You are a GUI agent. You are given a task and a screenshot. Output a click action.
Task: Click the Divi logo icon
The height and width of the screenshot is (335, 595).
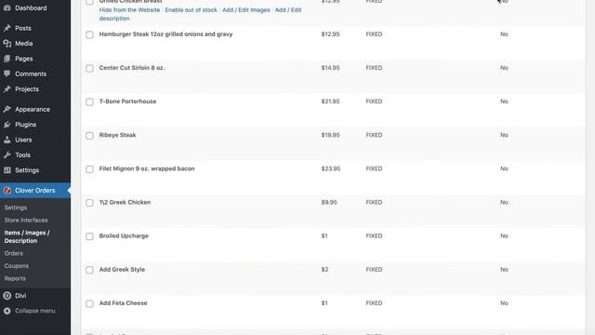pyautogui.click(x=7, y=296)
